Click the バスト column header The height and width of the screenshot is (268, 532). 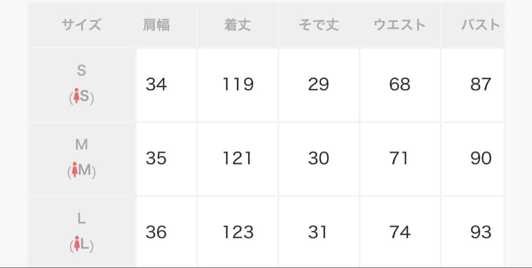pyautogui.click(x=480, y=25)
